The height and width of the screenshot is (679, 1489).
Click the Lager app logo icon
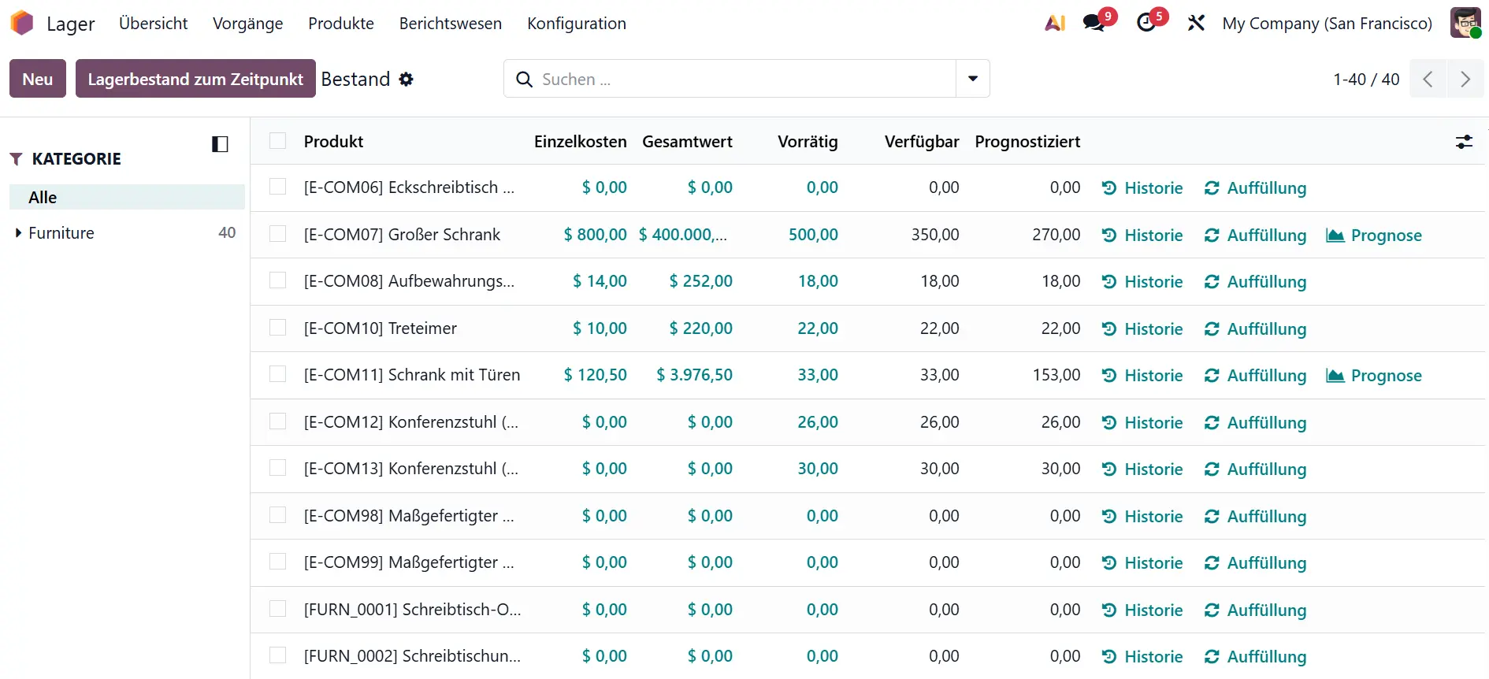coord(22,23)
